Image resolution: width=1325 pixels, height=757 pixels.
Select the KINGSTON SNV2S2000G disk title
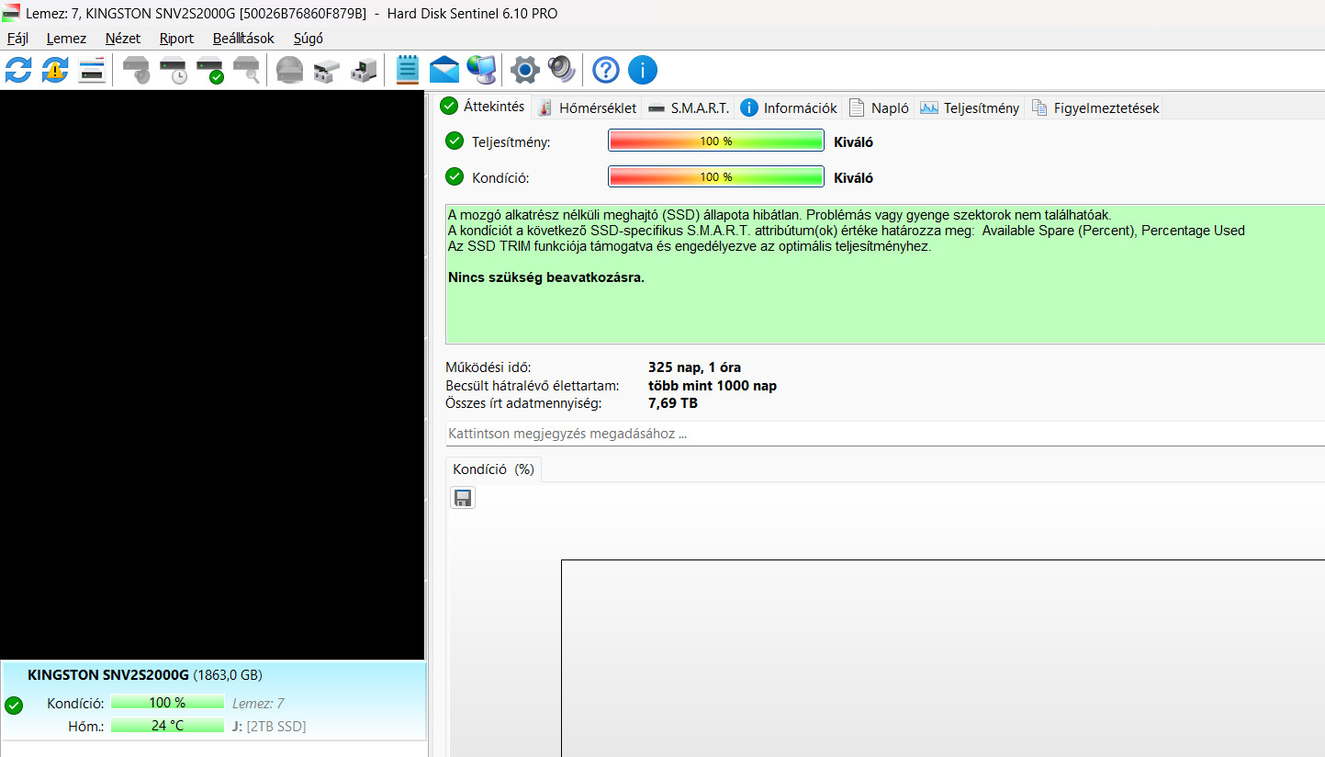coord(108,674)
